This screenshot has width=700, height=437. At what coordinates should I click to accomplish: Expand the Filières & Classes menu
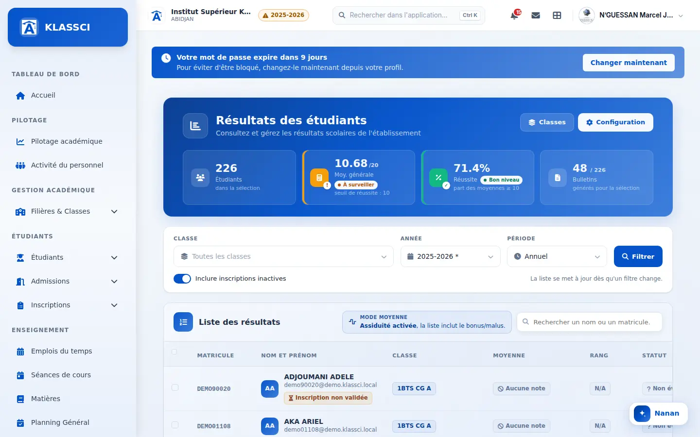[68, 211]
